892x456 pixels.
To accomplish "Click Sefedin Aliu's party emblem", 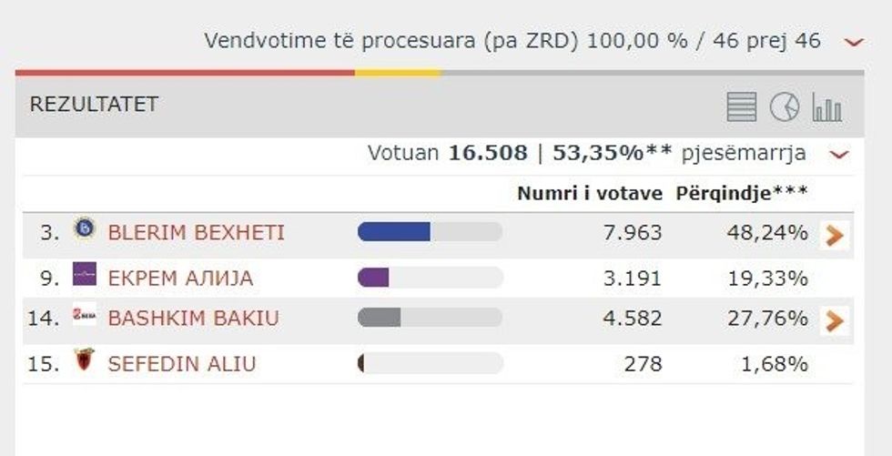I will coord(85,361).
